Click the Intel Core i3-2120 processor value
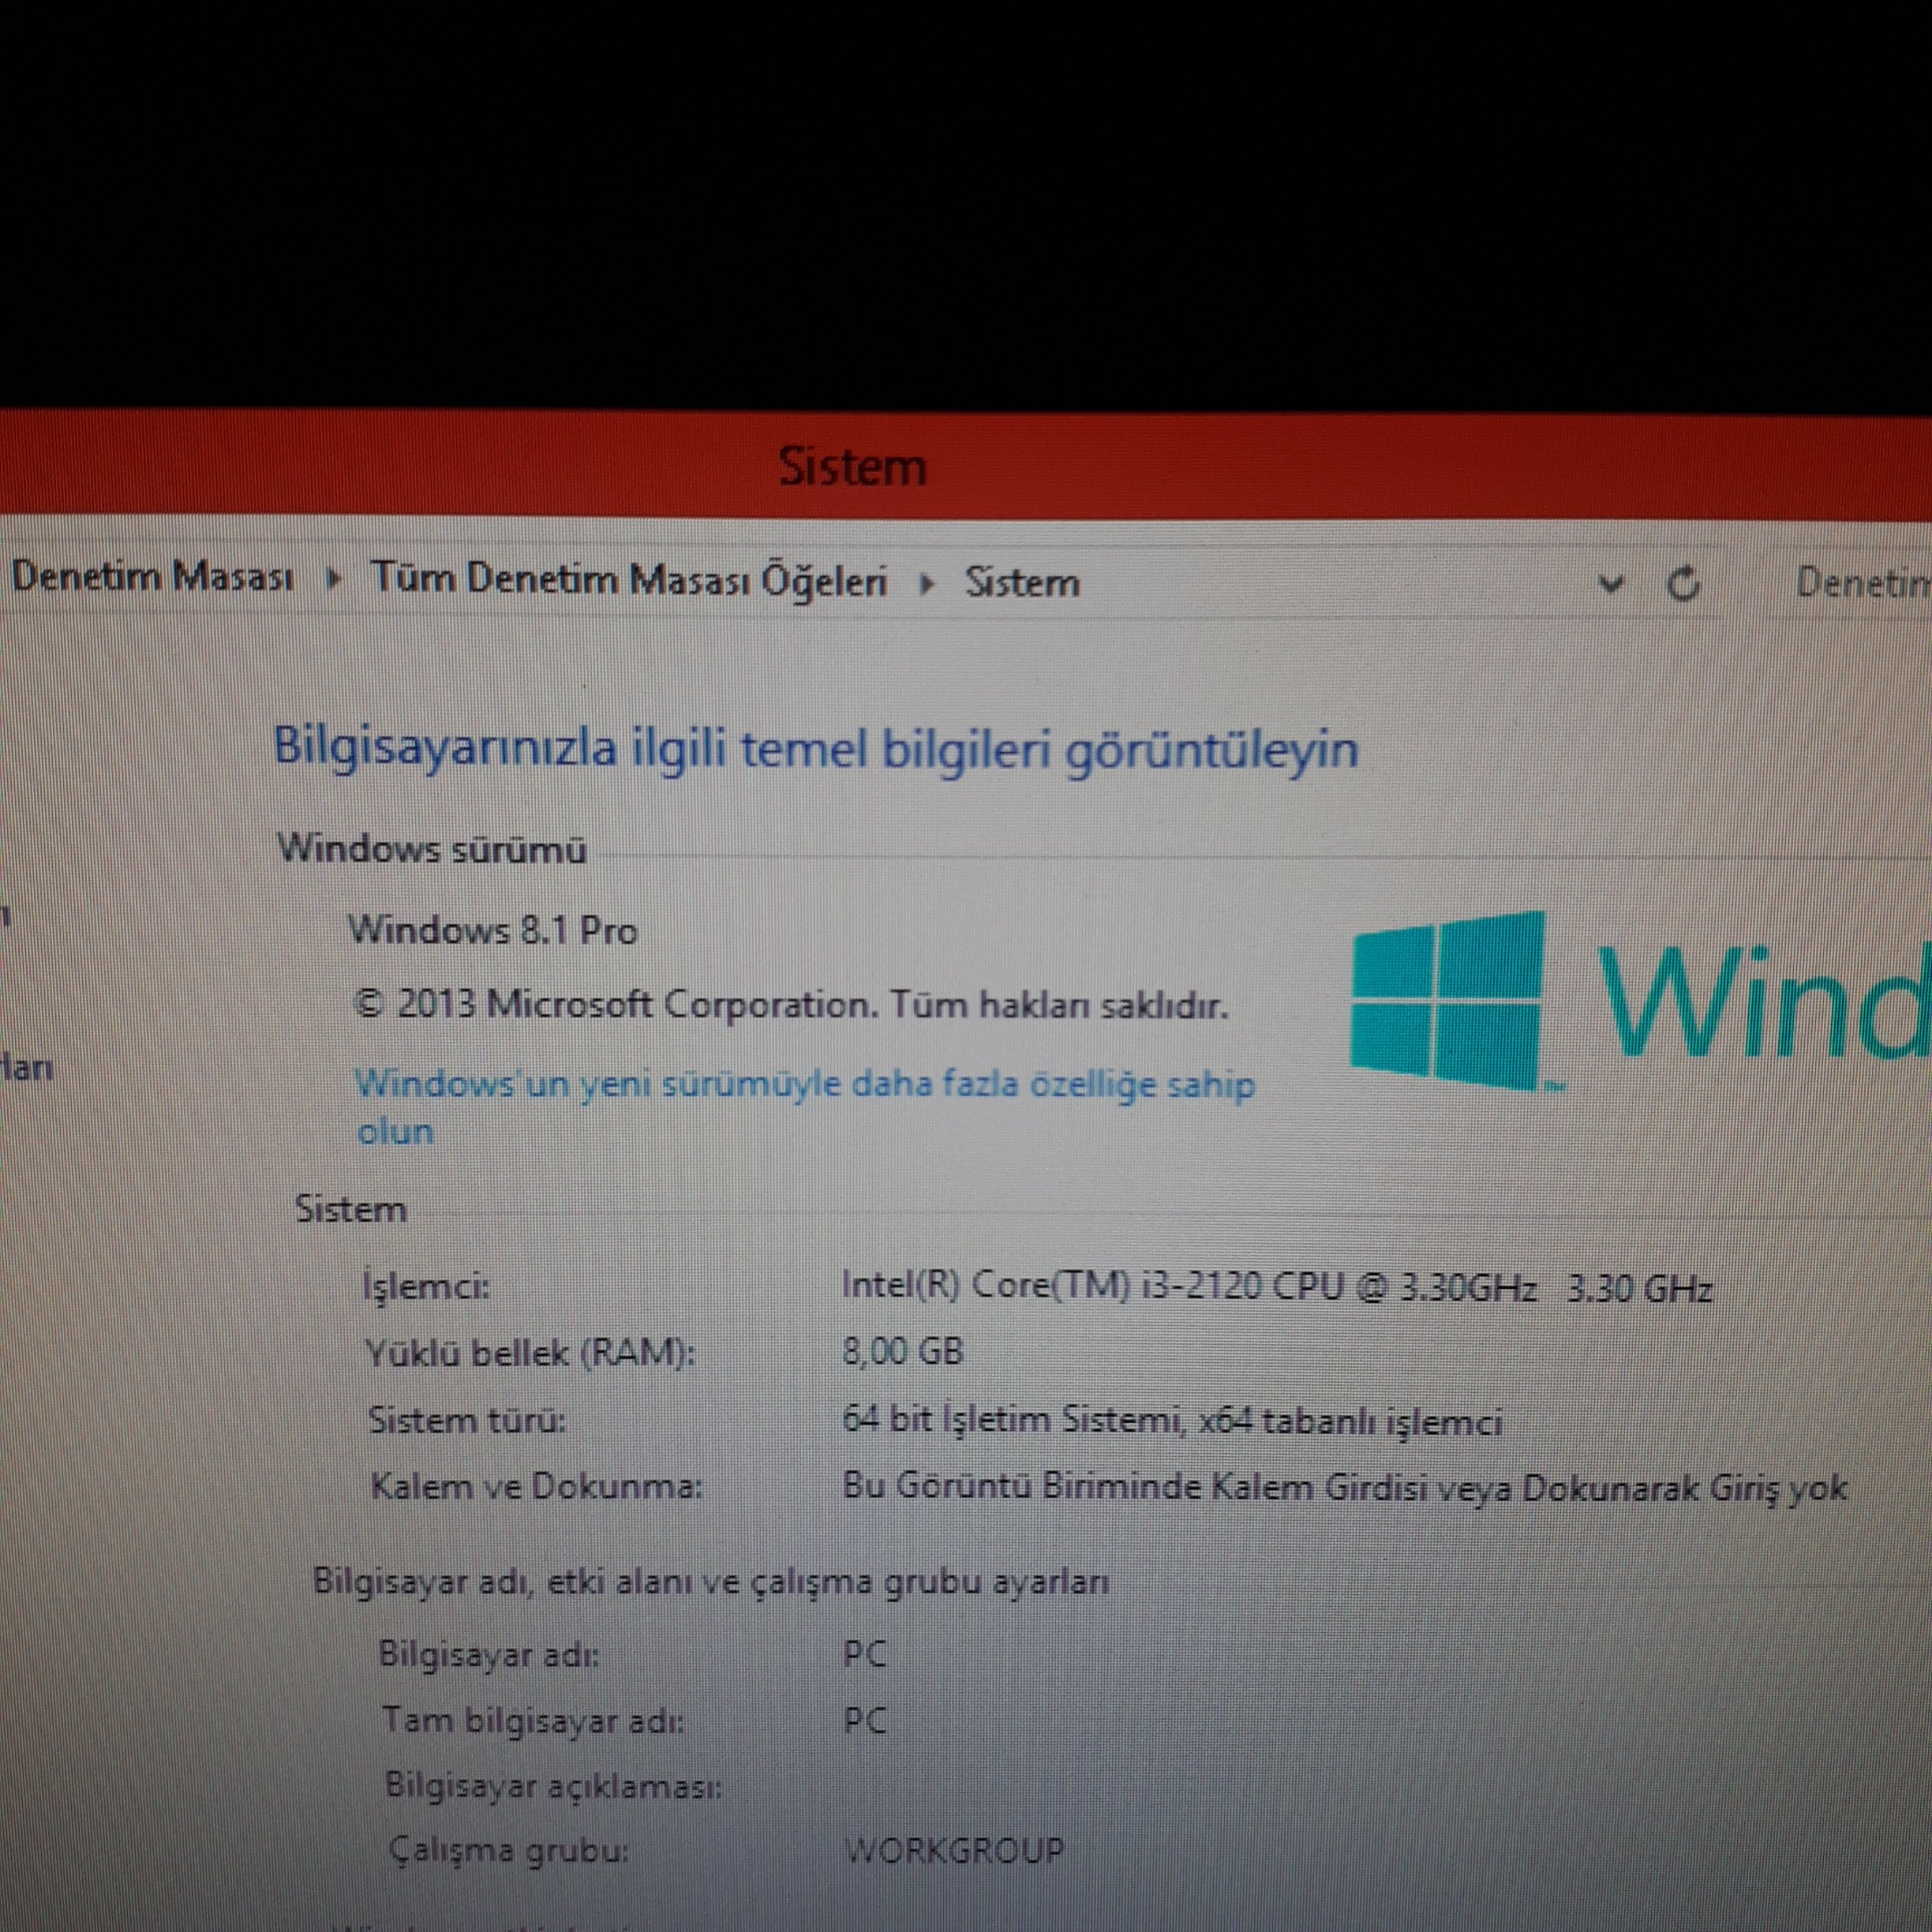This screenshot has width=1932, height=1932. [x=1276, y=1287]
